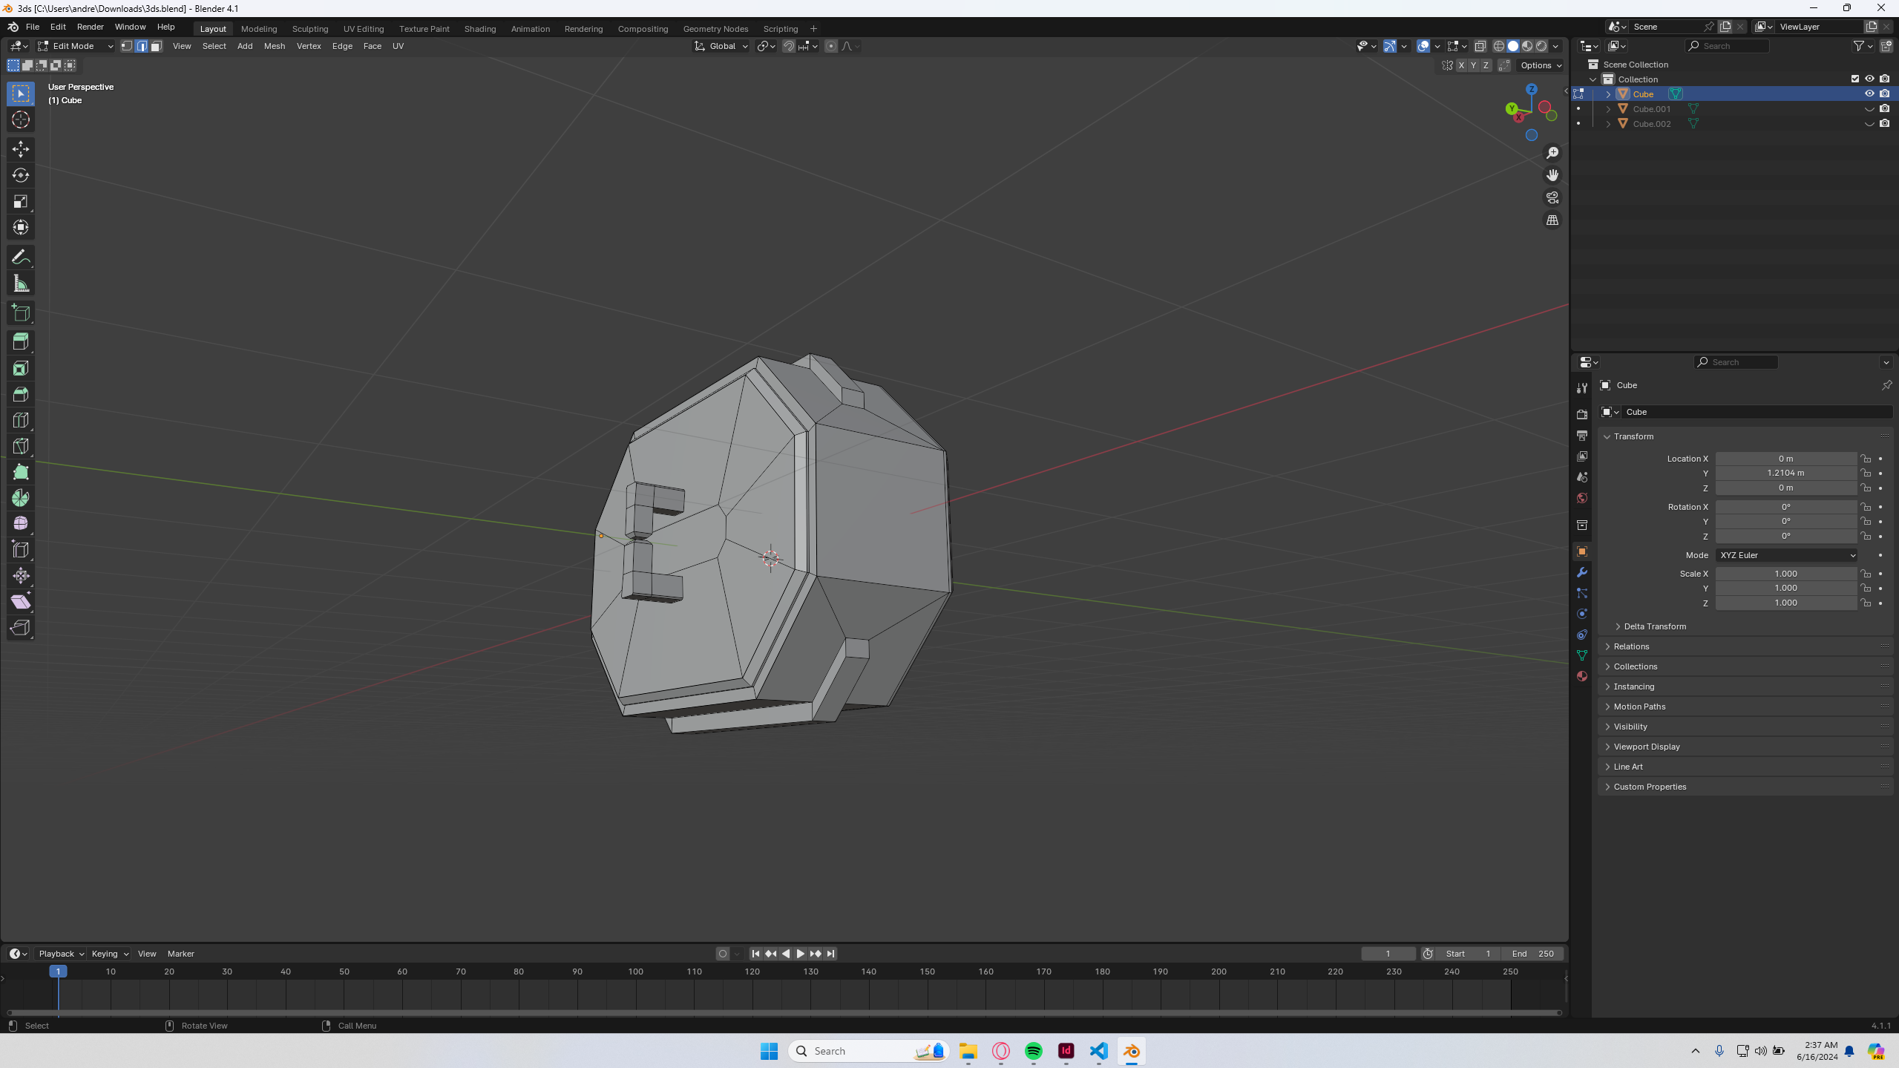Switch to the Shading workspace tab
Screen dimensions: 1899x1068
(x=480, y=29)
